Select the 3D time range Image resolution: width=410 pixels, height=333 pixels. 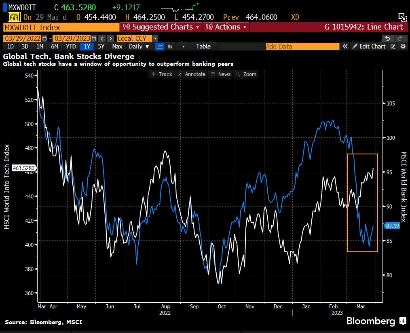[25, 46]
